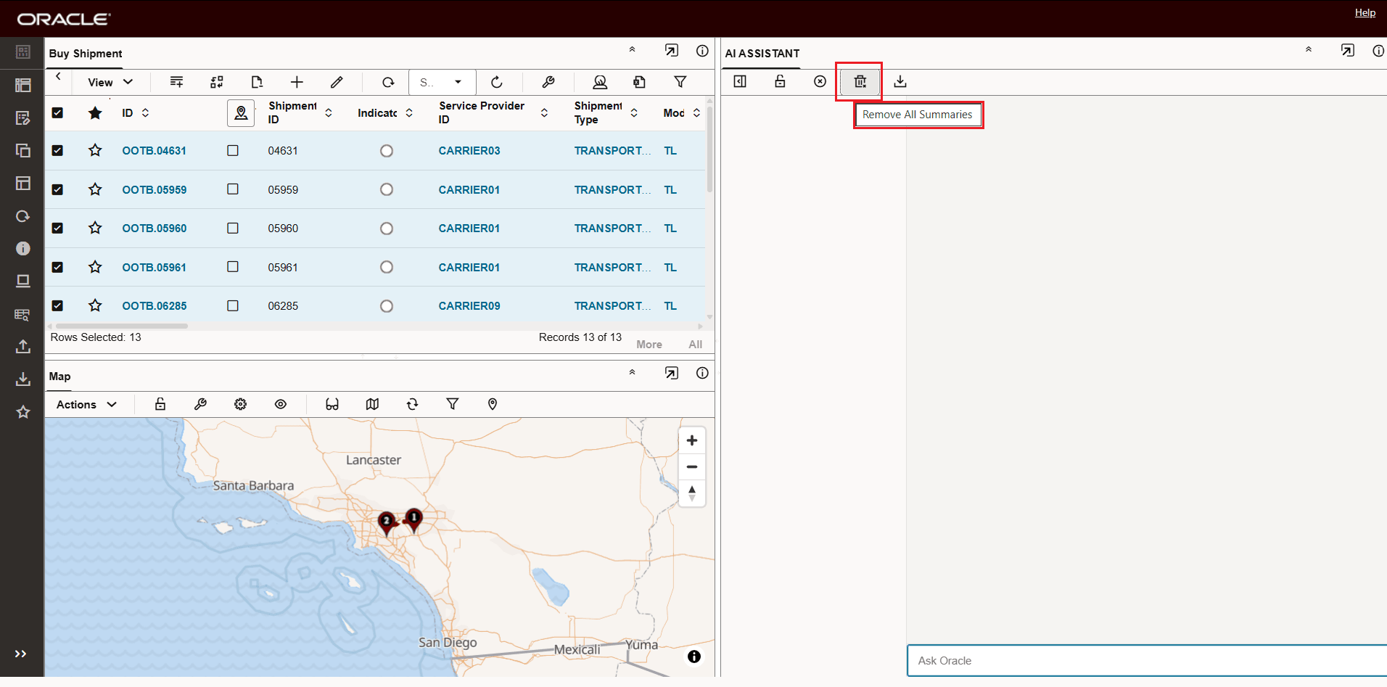Click the Buy Shipment tab title
This screenshot has width=1387, height=687.
click(x=86, y=54)
